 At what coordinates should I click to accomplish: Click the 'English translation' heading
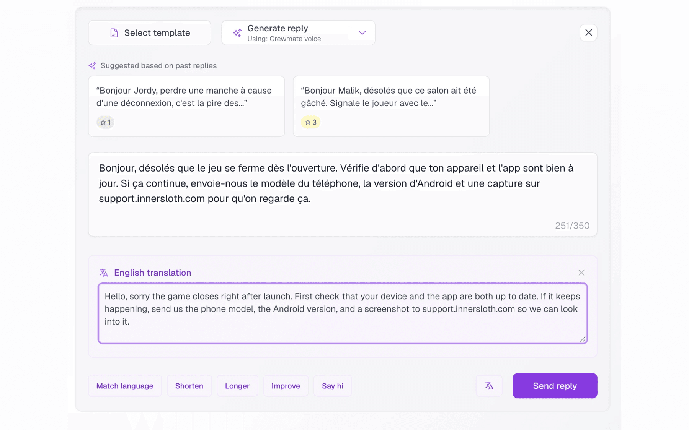[x=152, y=273]
